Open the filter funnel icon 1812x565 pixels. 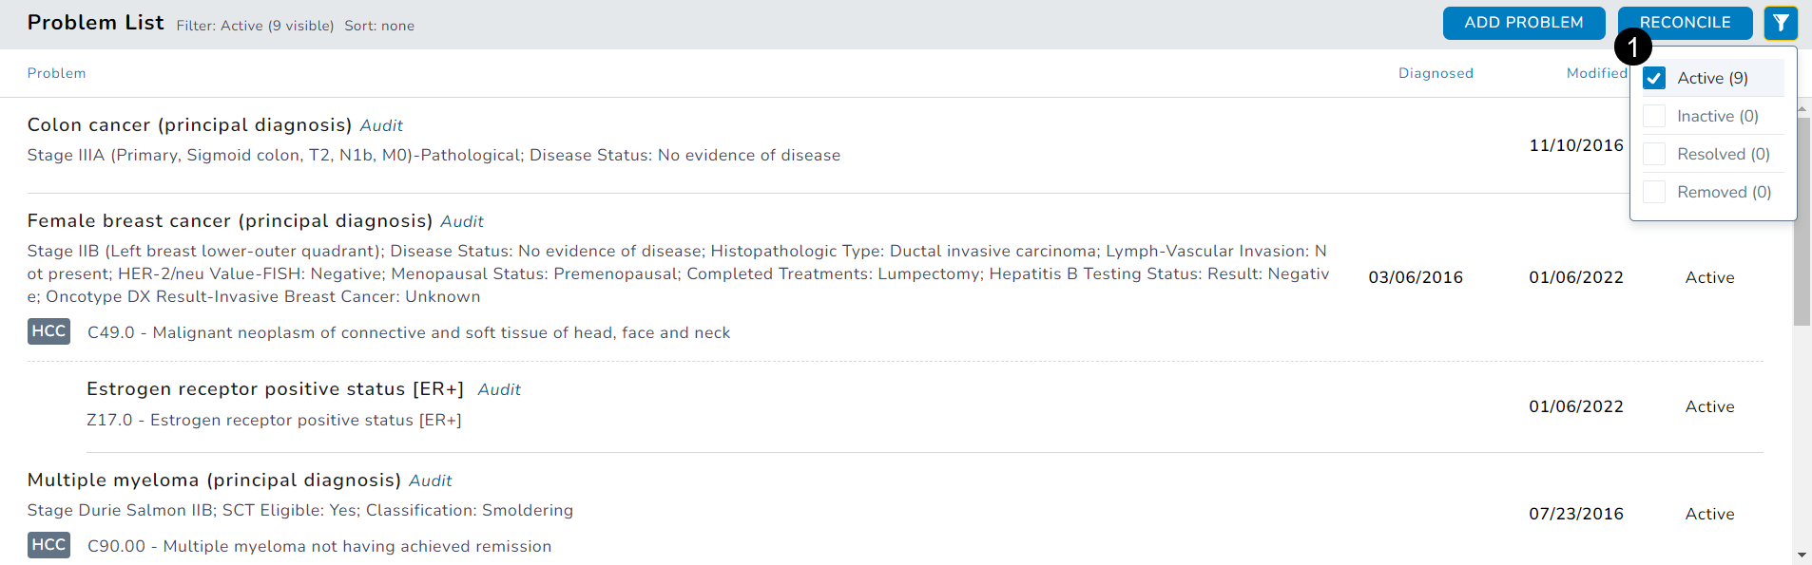pos(1781,23)
